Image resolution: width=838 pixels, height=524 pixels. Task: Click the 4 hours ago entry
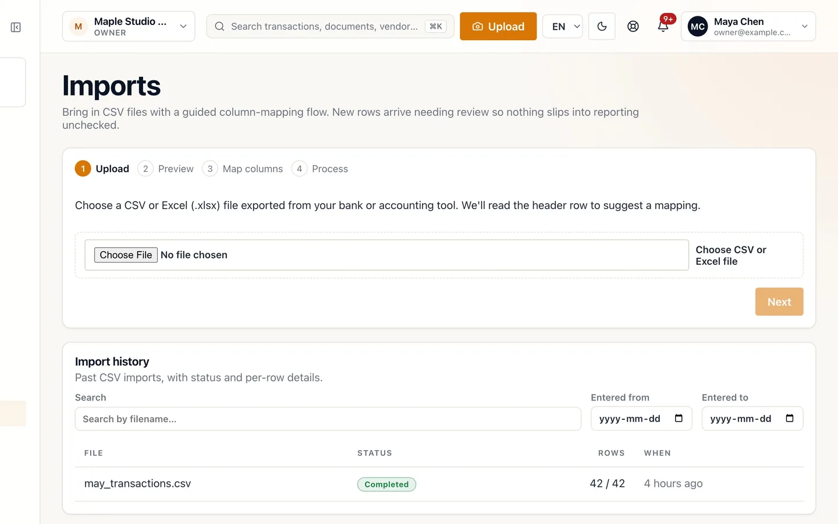coord(673,484)
